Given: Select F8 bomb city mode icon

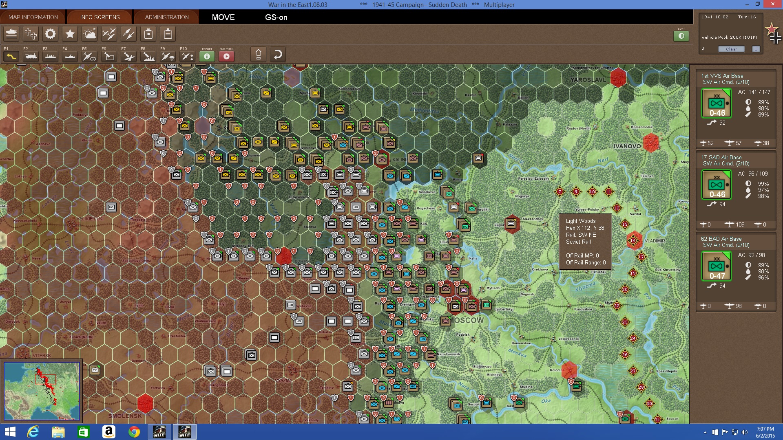Looking at the screenshot, I should tap(148, 56).
